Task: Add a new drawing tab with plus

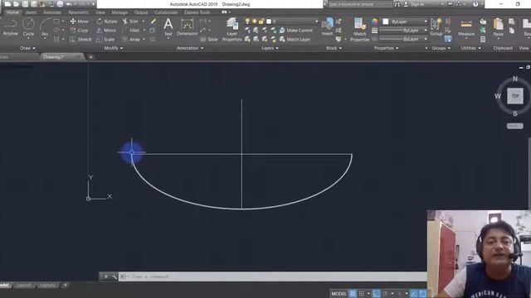Action: pos(90,57)
